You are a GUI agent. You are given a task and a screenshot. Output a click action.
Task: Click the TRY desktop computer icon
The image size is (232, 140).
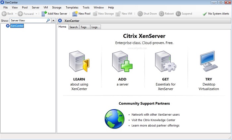click(208, 61)
